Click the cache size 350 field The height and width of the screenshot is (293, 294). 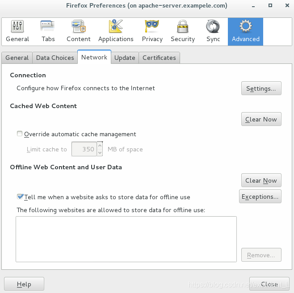pos(84,149)
